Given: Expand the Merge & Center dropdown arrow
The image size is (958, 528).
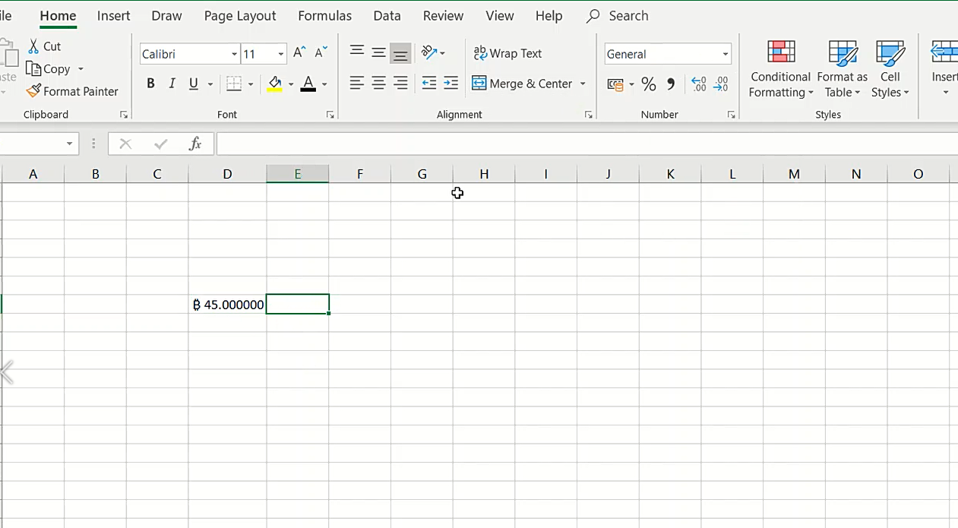Looking at the screenshot, I should 583,84.
